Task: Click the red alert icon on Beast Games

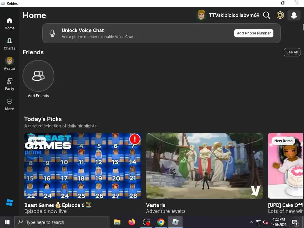Action: pyautogui.click(x=135, y=139)
